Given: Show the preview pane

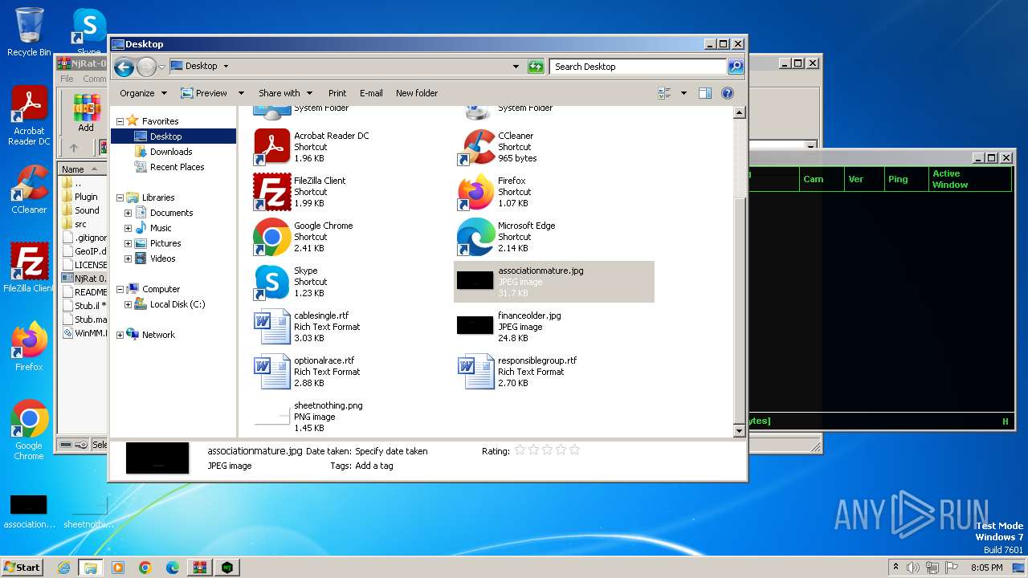Looking at the screenshot, I should 705,93.
